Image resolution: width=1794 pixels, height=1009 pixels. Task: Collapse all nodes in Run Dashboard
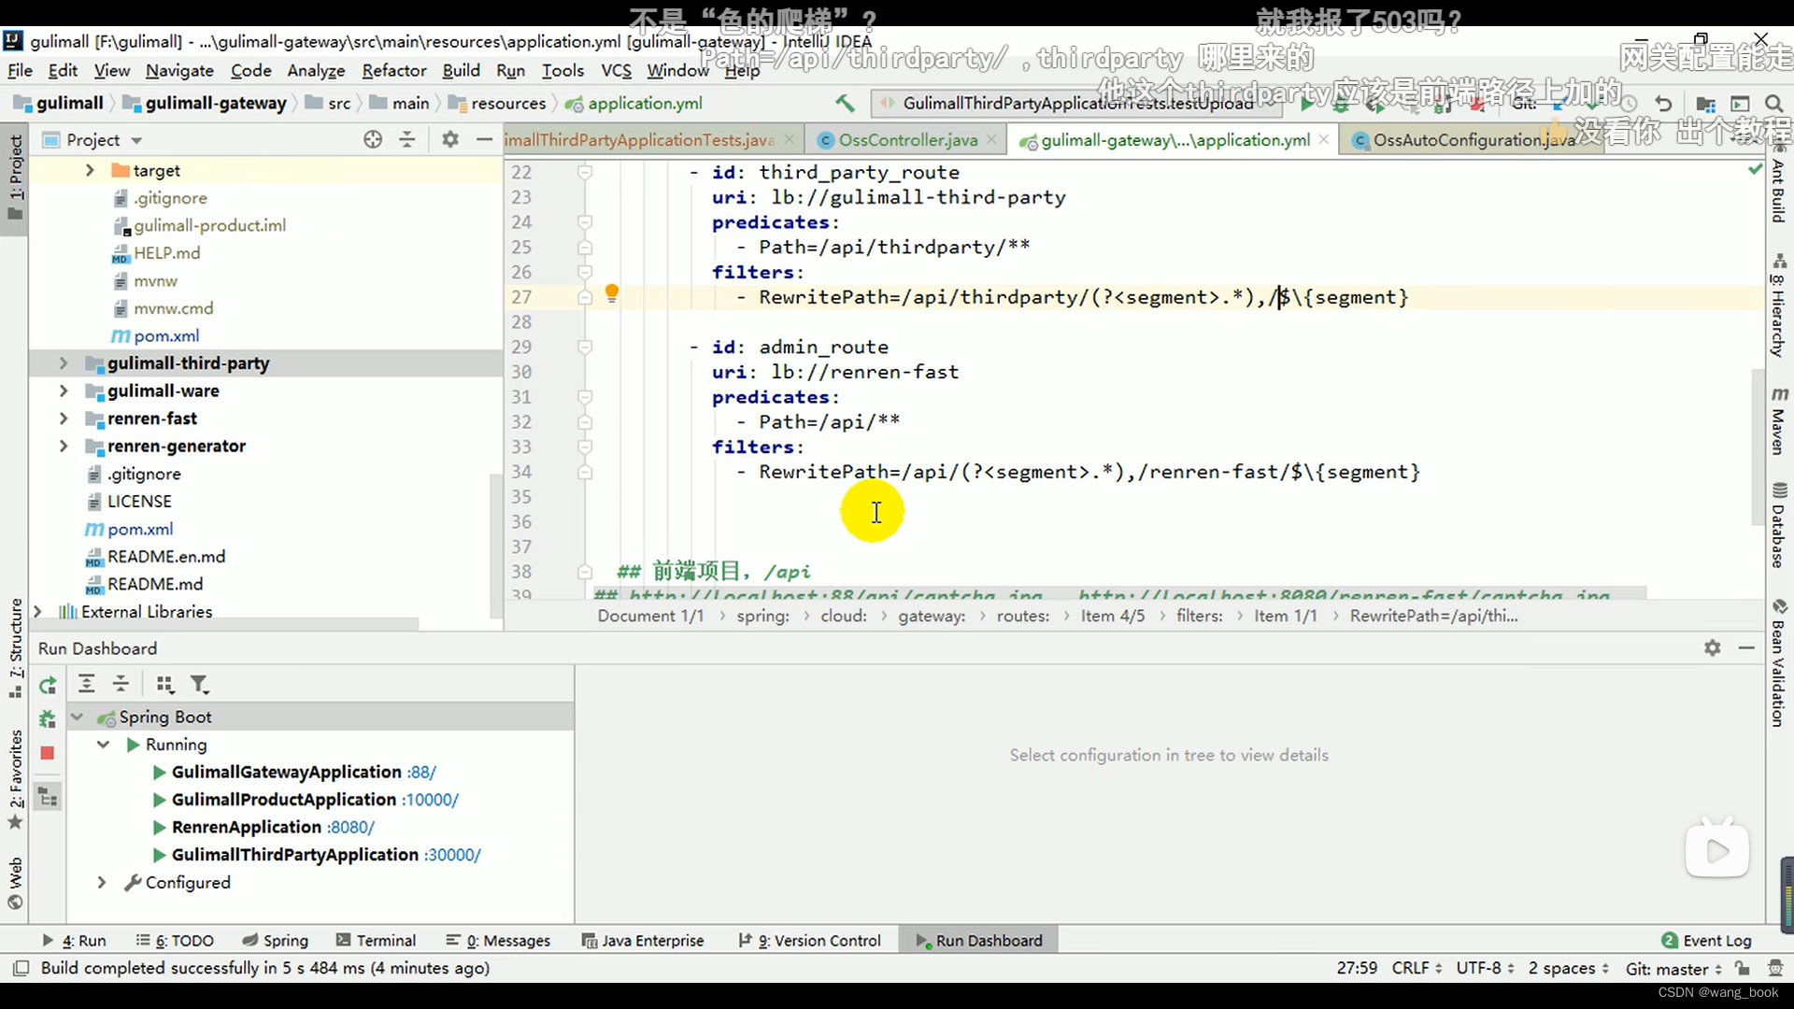(x=121, y=685)
